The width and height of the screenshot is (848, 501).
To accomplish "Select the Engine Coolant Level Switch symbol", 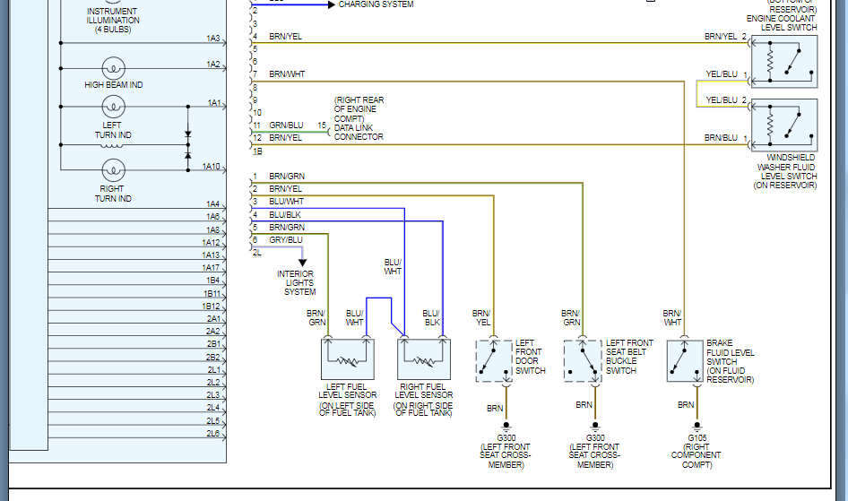I will coord(784,62).
